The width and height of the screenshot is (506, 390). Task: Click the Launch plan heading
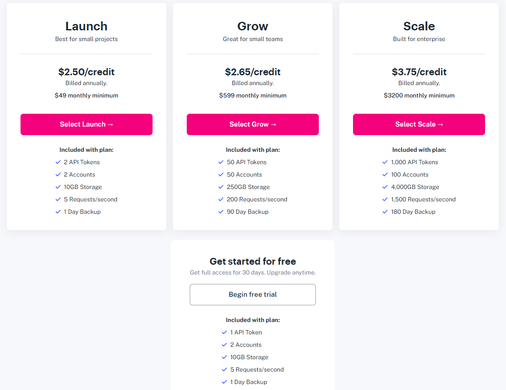(x=86, y=26)
